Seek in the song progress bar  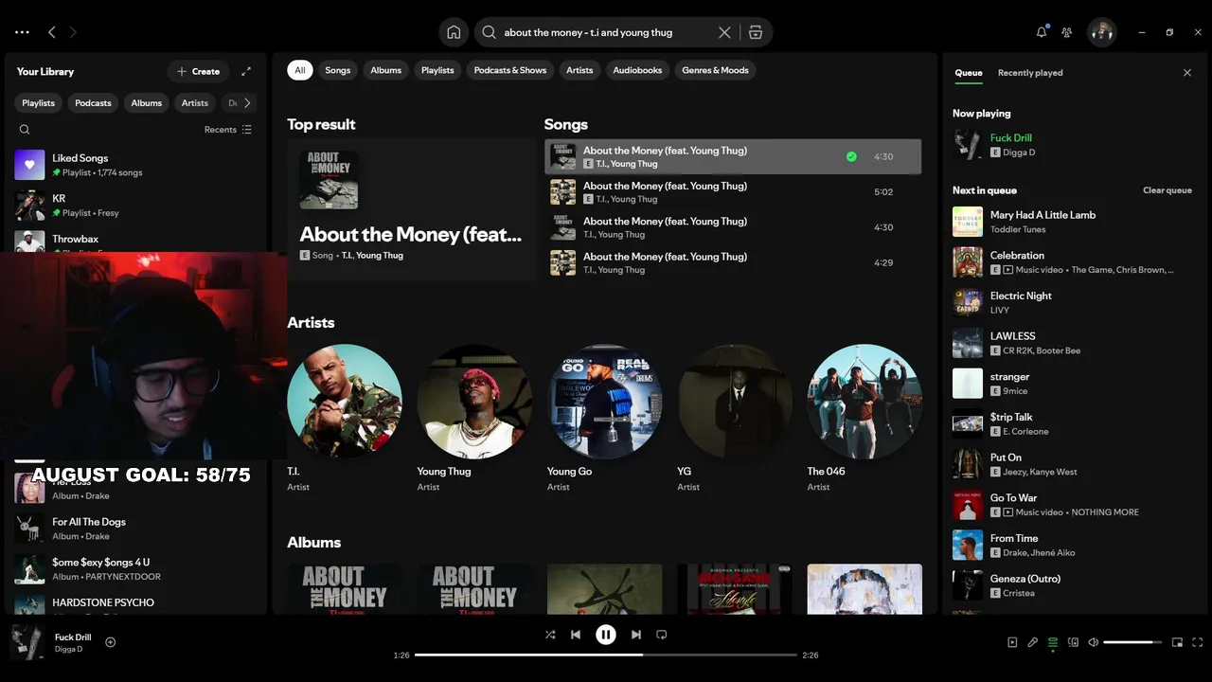pyautogui.click(x=606, y=655)
